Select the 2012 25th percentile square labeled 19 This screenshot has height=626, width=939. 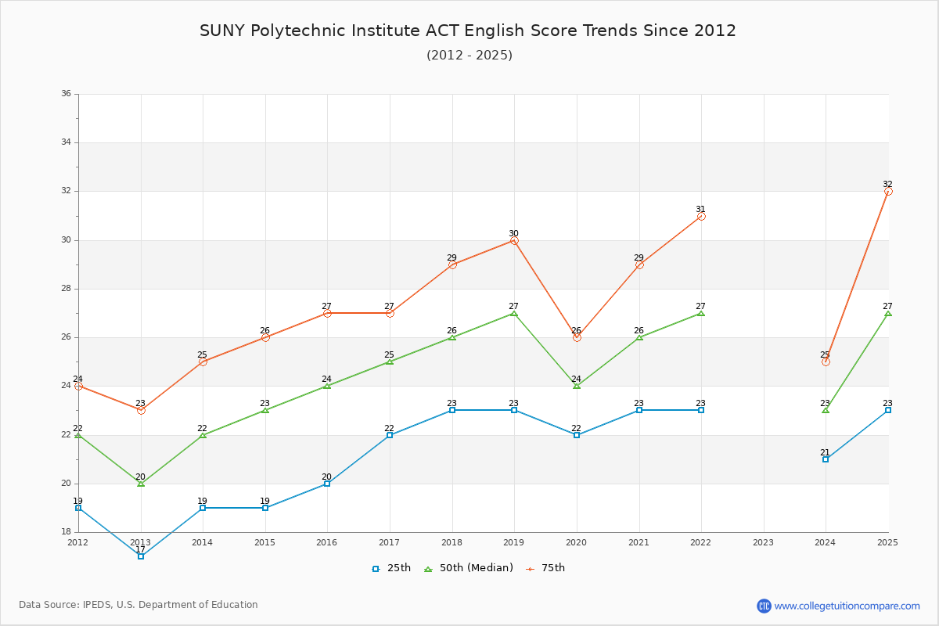[78, 508]
